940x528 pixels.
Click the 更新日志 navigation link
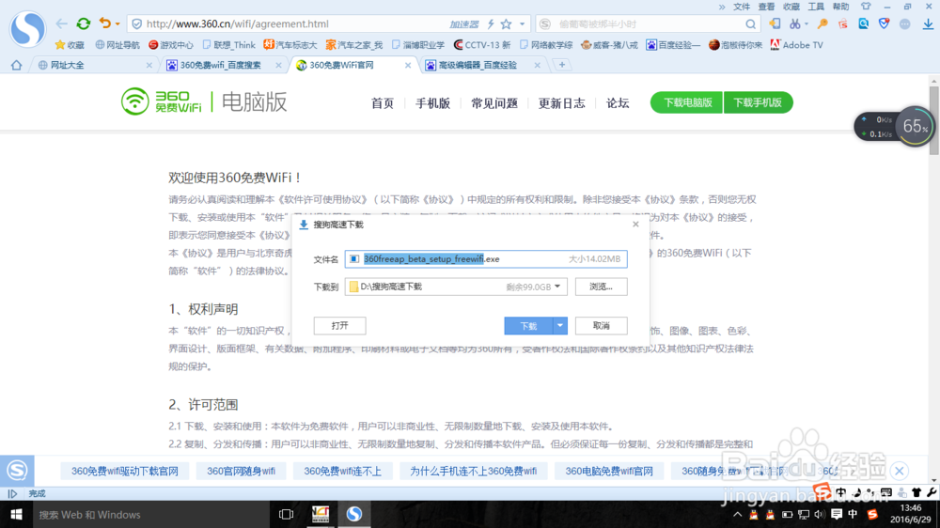point(562,103)
